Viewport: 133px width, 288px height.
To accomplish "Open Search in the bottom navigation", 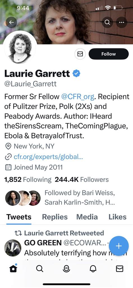I will click(x=40, y=269).
